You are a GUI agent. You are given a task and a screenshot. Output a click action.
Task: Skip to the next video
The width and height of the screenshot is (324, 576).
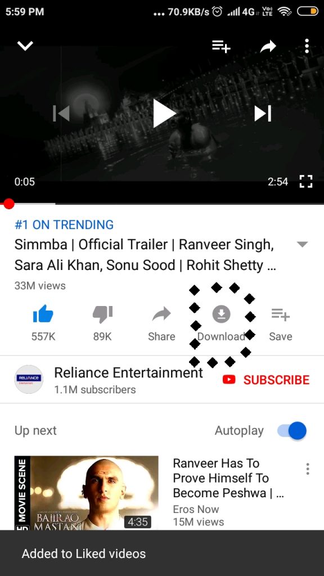(263, 113)
